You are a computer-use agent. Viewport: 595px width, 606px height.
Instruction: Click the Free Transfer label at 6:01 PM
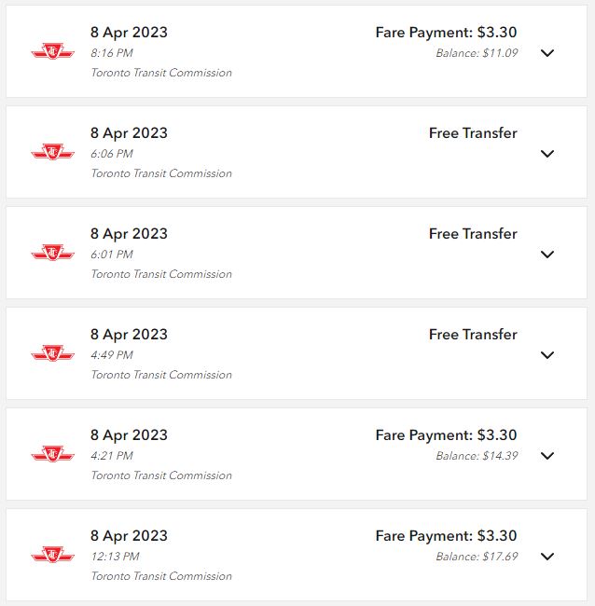(473, 234)
